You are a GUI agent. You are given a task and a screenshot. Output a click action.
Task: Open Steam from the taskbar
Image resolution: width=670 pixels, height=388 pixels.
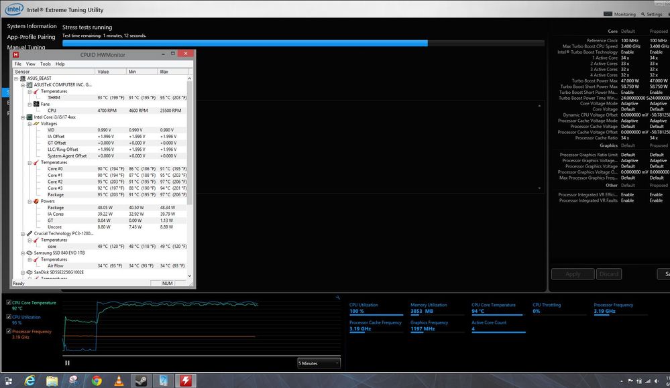point(141,381)
